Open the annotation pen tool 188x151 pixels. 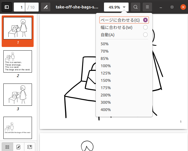click(46, 7)
